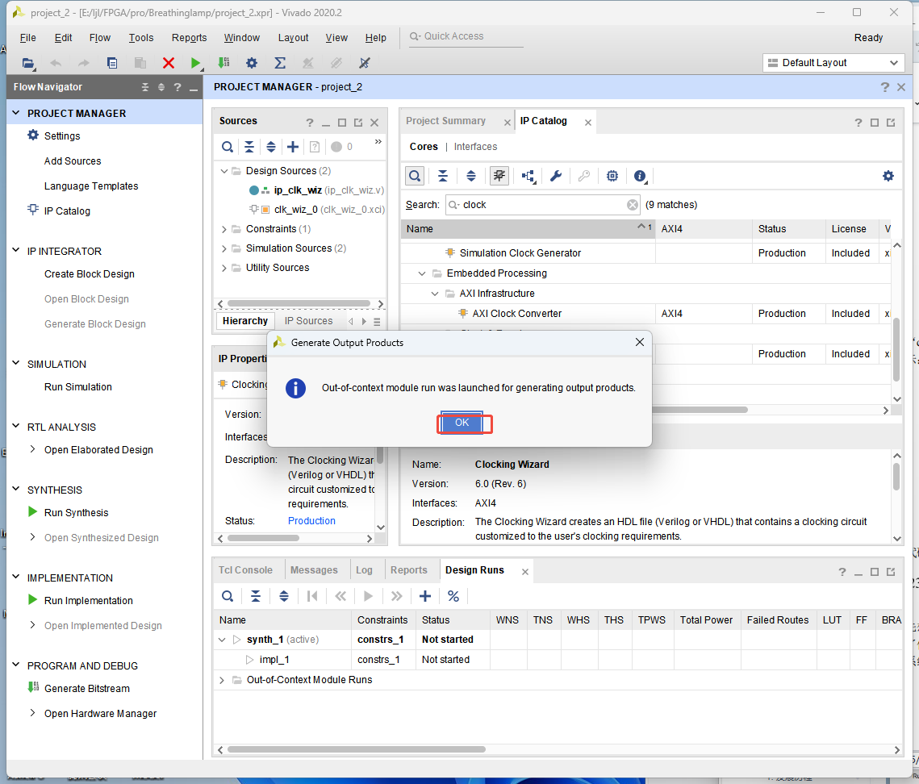Click Production status link in IP Properties
919x784 pixels.
coord(311,521)
